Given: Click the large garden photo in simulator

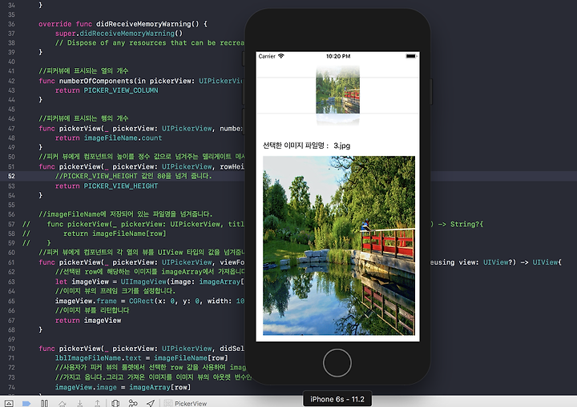Looking at the screenshot, I should (x=339, y=245).
